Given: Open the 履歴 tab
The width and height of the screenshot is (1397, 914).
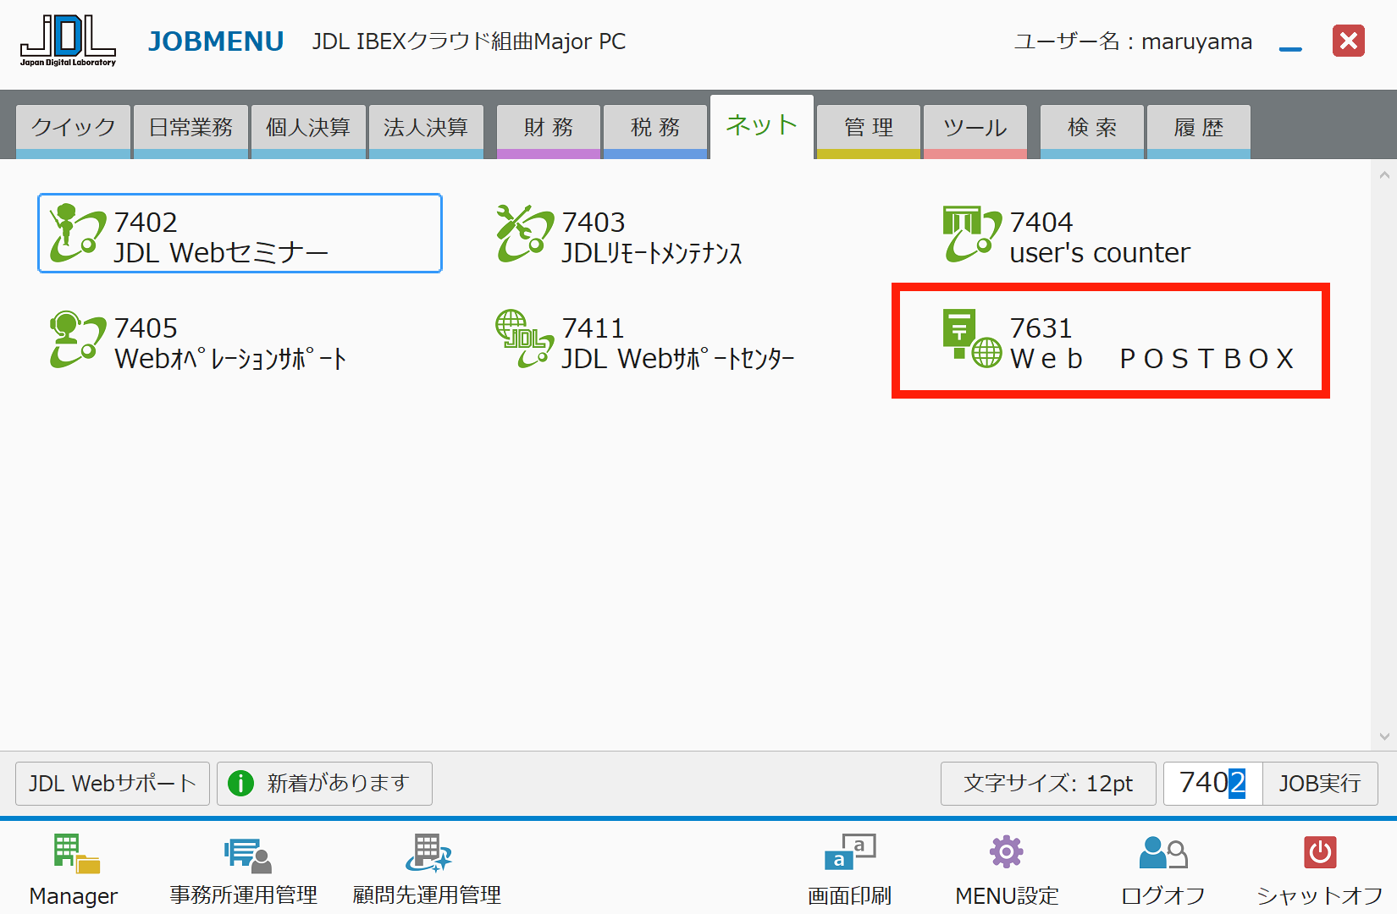Looking at the screenshot, I should tap(1199, 130).
